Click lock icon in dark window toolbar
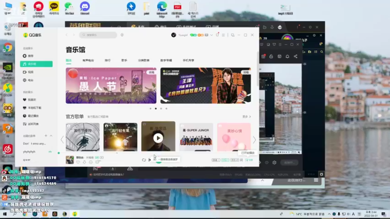The image size is (390, 219). (x=271, y=56)
